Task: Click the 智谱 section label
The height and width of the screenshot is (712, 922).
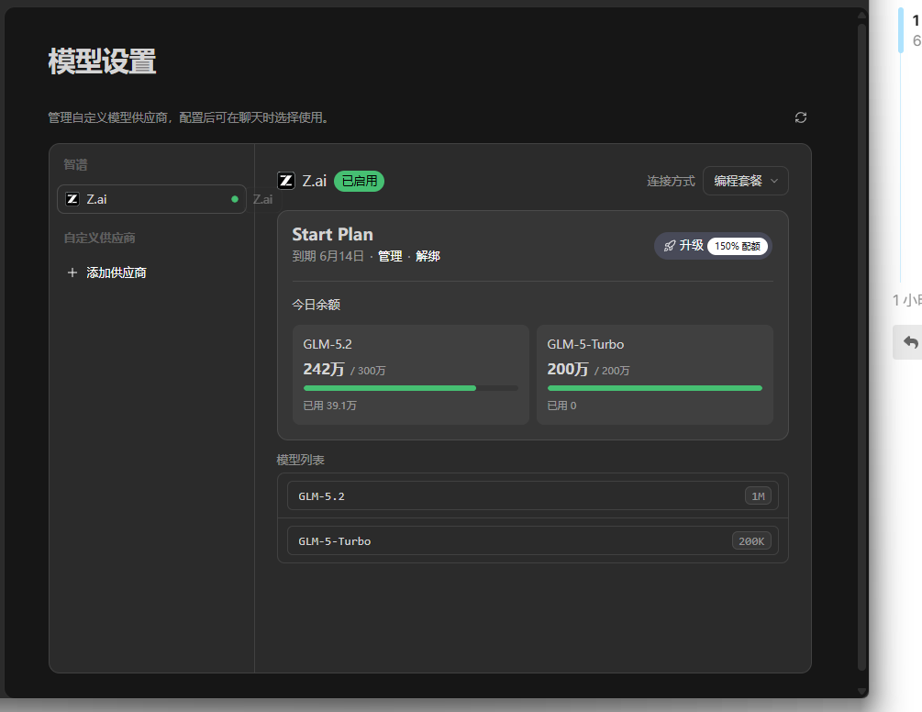Action: [x=75, y=164]
